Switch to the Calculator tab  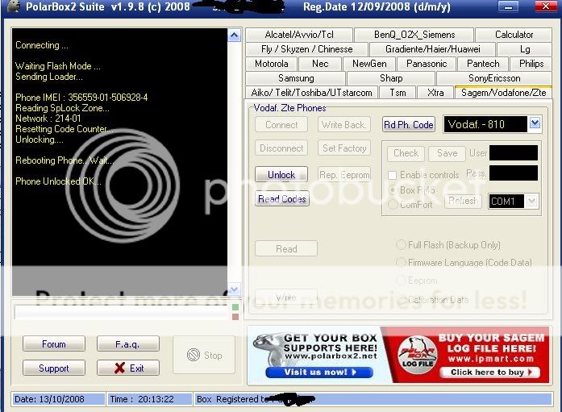tap(514, 35)
